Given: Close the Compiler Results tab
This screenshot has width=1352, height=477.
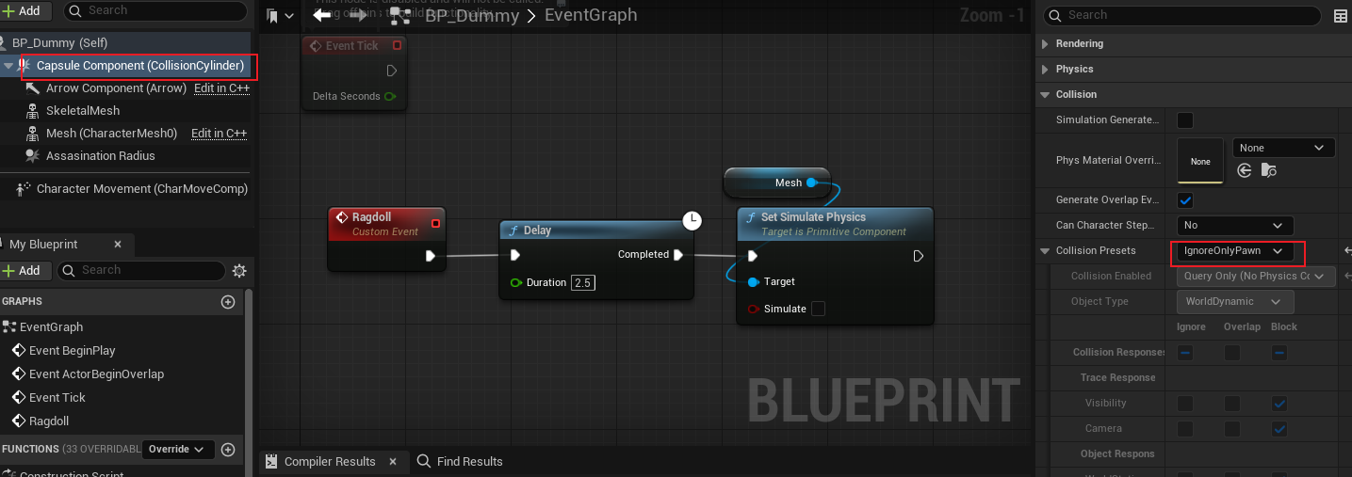Looking at the screenshot, I should pos(393,462).
